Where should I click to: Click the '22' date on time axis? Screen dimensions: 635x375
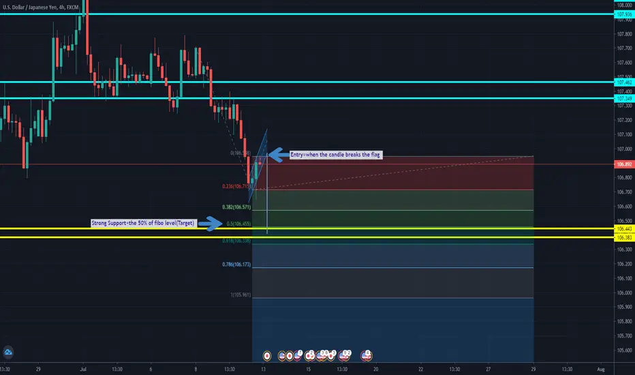(x=421, y=370)
